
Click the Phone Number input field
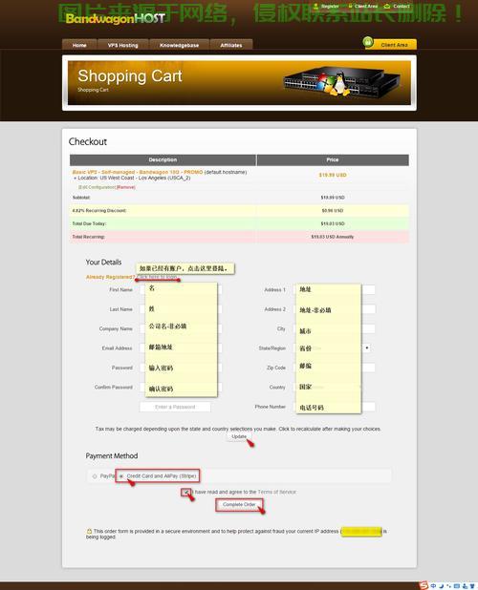click(335, 407)
